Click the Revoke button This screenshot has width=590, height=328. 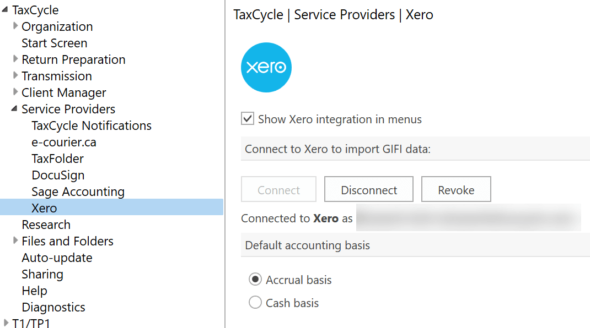pos(456,189)
